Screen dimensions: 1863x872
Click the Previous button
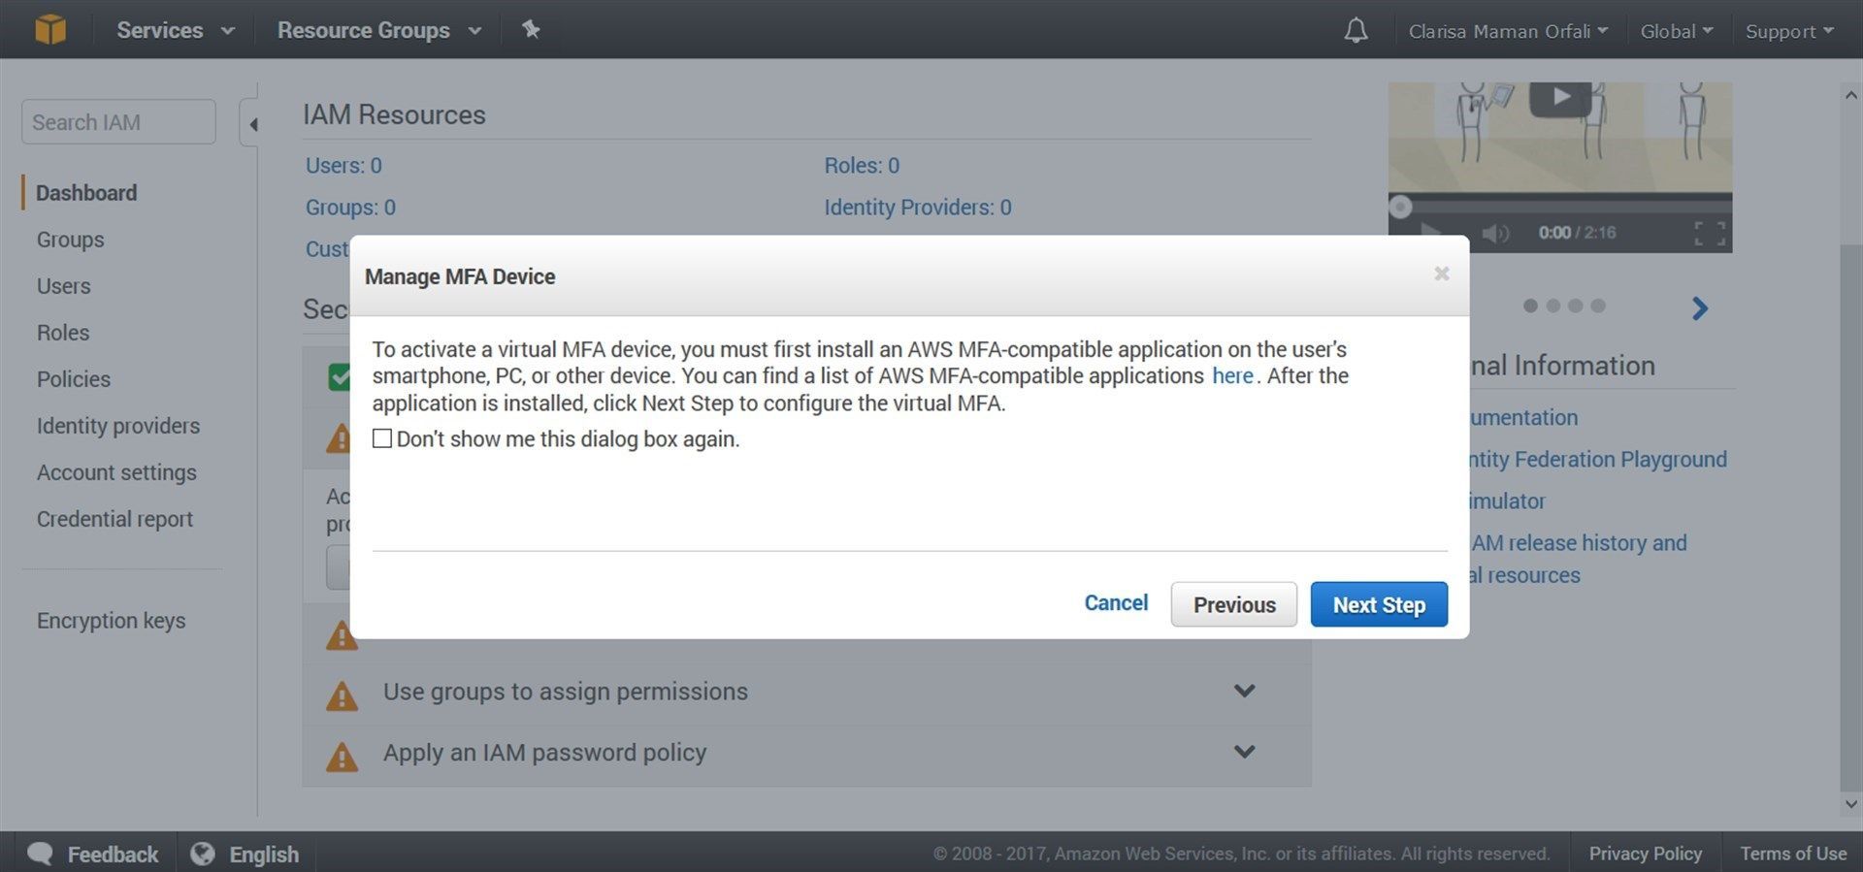1234,604
